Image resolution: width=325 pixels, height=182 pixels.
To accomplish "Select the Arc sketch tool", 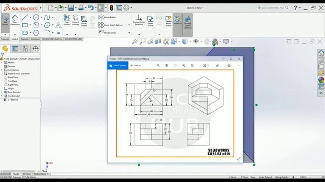I will point(36,25).
